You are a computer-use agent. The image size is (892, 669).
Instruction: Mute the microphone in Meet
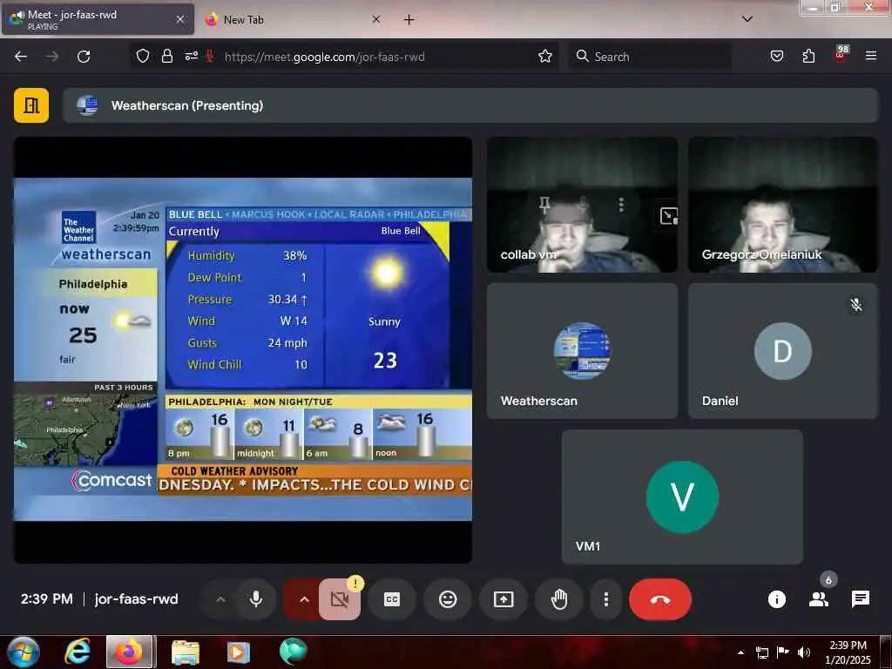(256, 599)
